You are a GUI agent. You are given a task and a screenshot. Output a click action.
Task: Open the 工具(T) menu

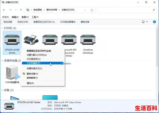[x=35, y=17]
